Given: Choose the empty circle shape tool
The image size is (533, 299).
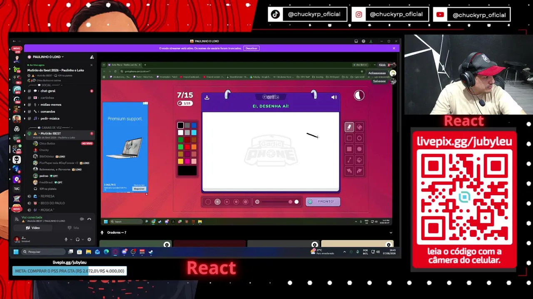Looking at the screenshot, I should pyautogui.click(x=359, y=138).
